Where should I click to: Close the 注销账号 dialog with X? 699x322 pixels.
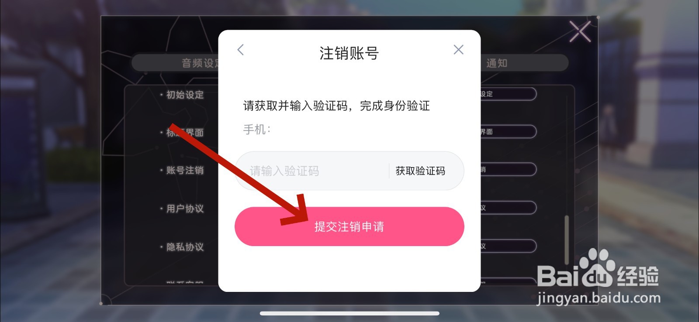(458, 50)
